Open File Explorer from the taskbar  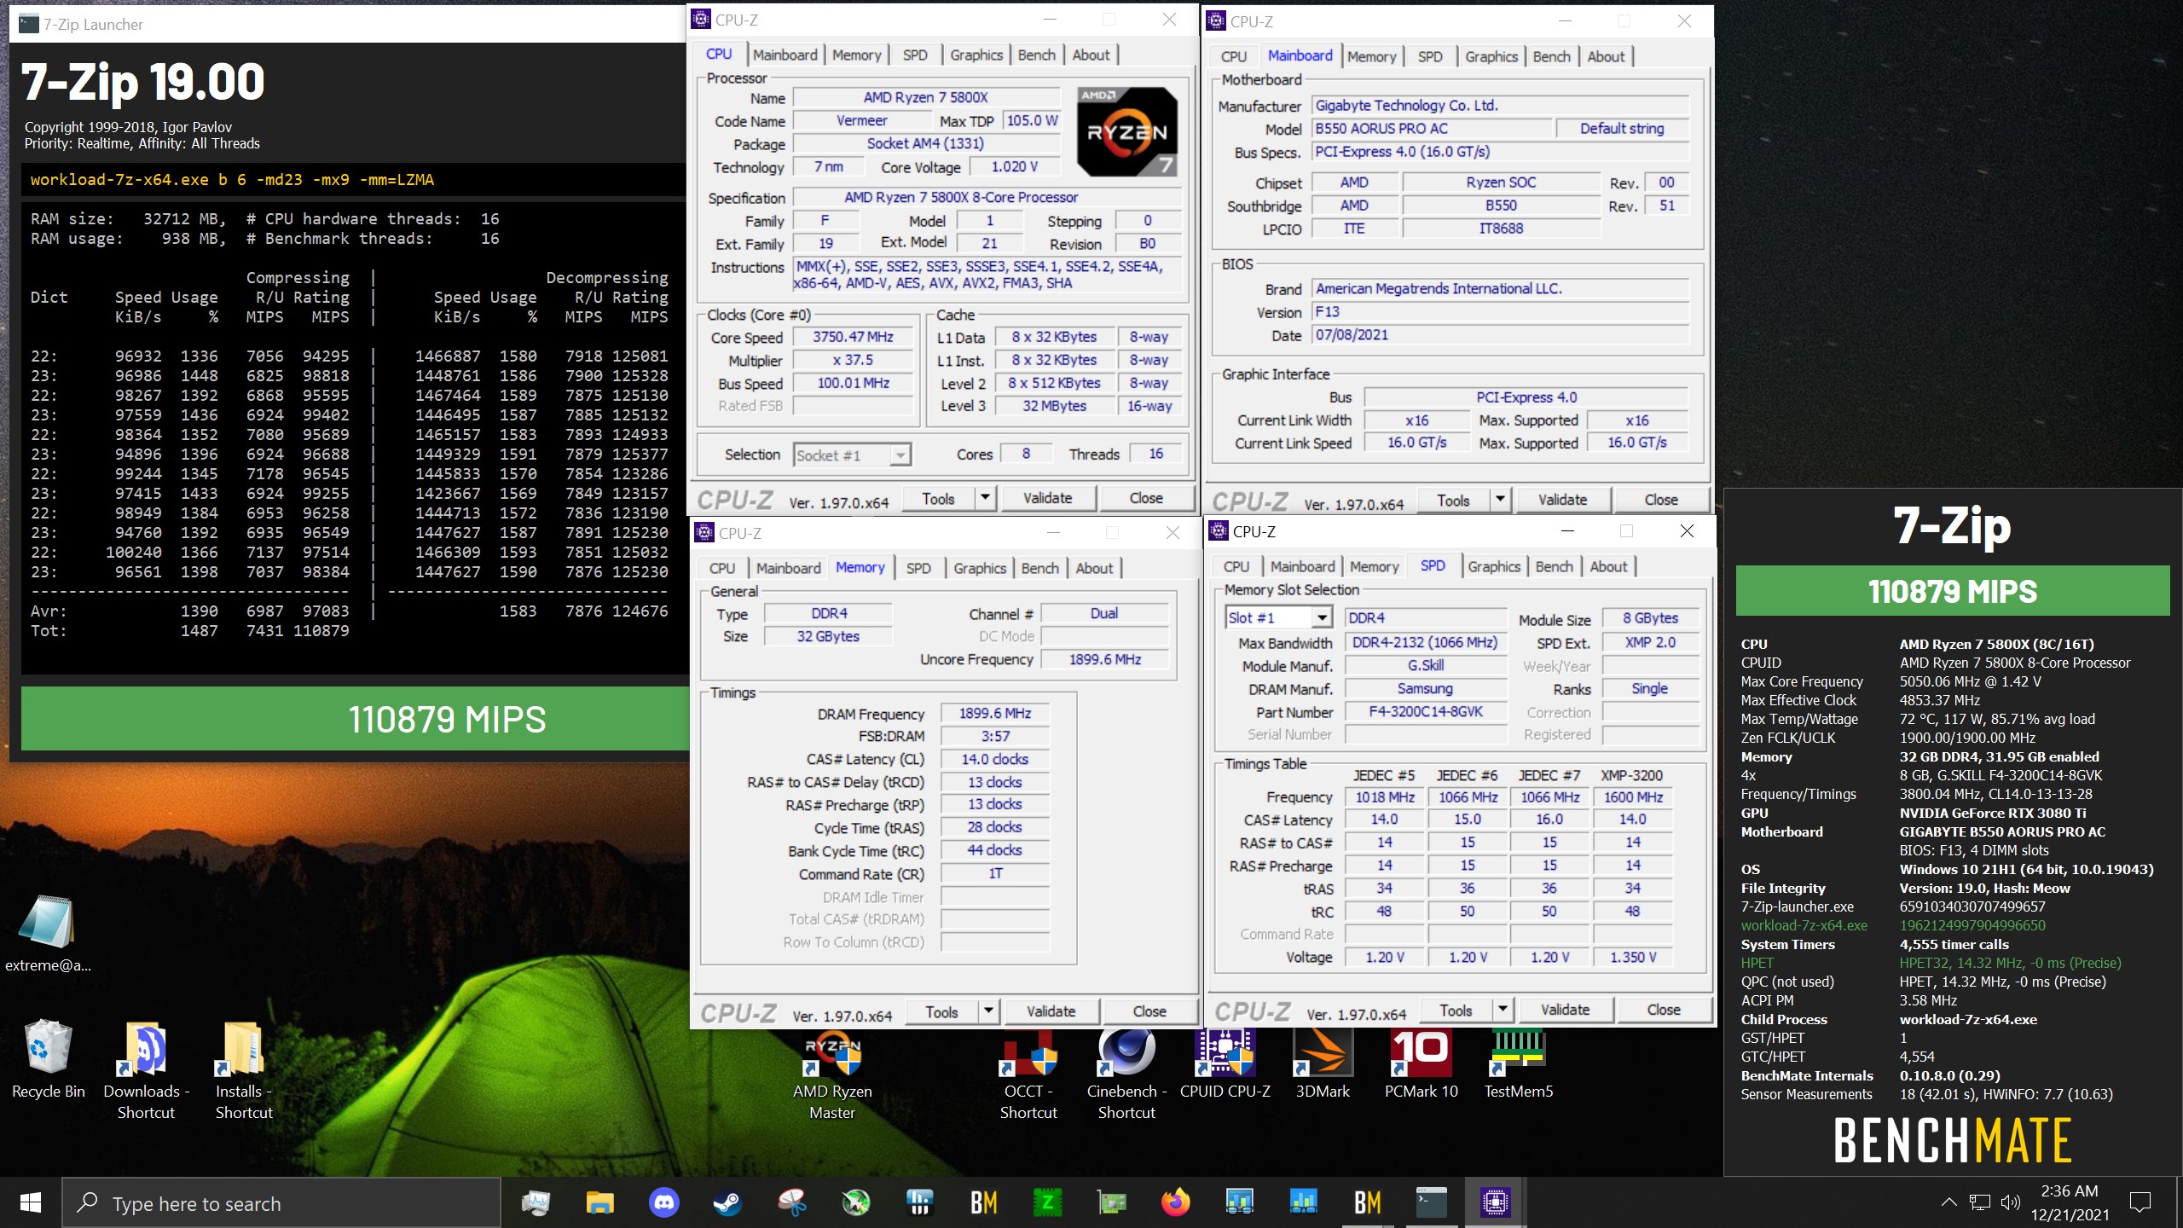point(600,1202)
